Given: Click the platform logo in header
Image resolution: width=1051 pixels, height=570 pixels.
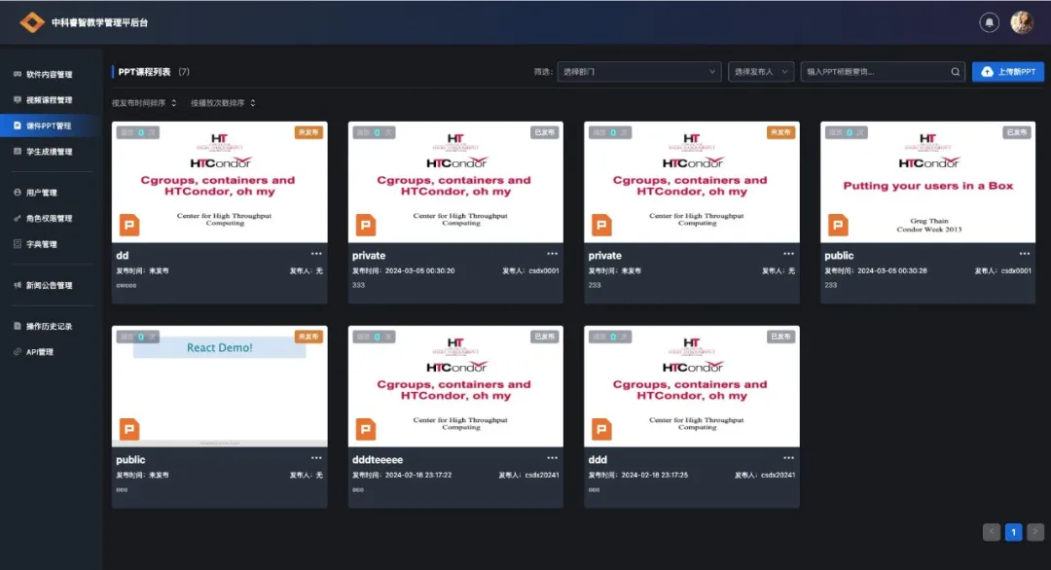Looking at the screenshot, I should click(x=32, y=21).
